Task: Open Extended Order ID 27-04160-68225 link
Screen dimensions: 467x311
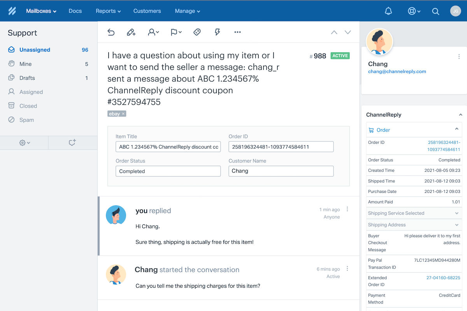Action: coord(443,278)
